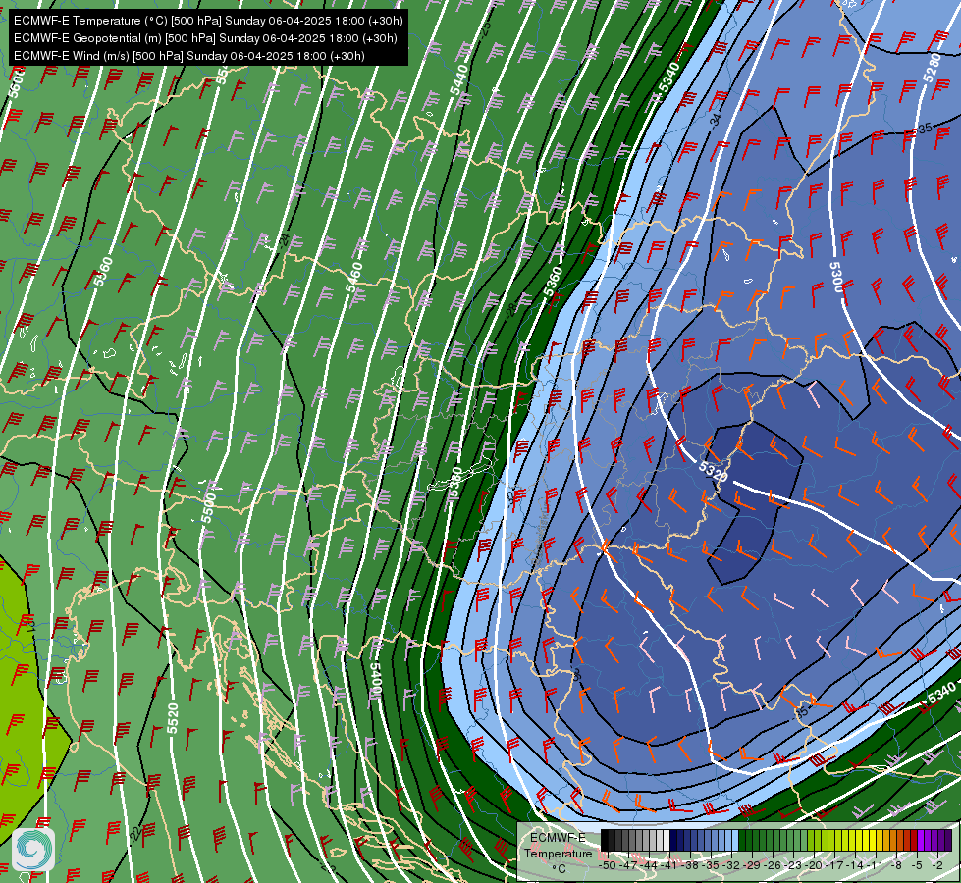Select the ECMWF-E Geopotential 500 hPa layer title
This screenshot has width=961, height=883.
tap(205, 38)
